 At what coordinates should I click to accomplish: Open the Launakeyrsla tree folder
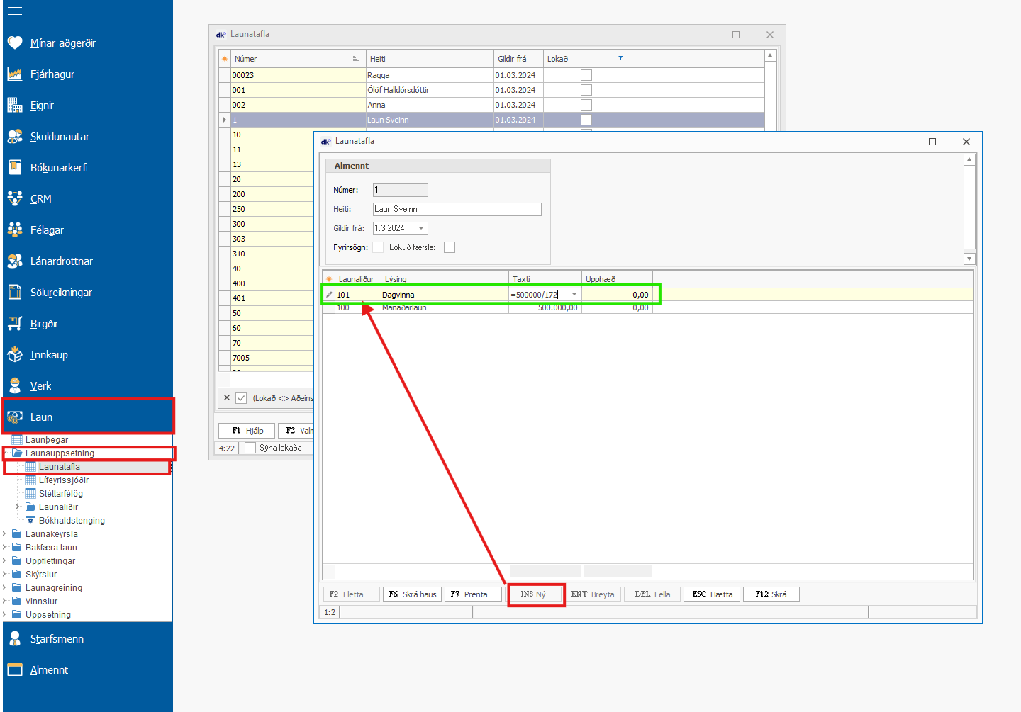pyautogui.click(x=51, y=534)
